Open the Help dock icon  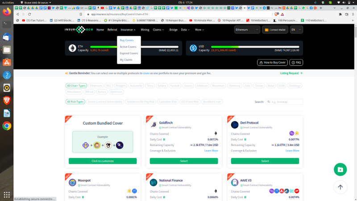coord(7,75)
